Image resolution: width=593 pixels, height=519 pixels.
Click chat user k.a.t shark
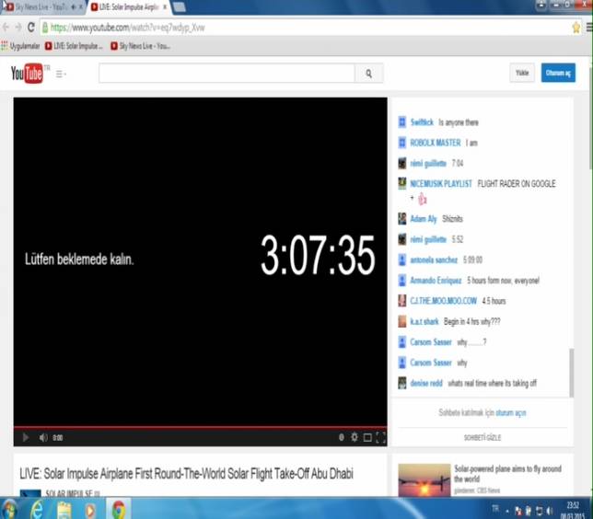424,321
